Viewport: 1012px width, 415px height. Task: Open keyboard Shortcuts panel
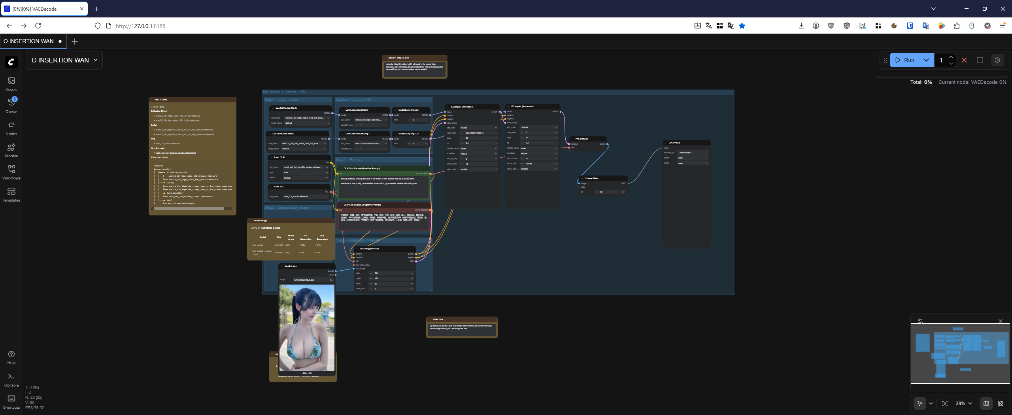(11, 402)
